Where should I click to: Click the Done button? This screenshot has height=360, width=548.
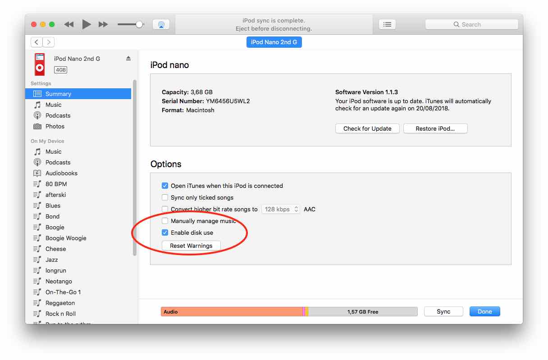pos(485,311)
